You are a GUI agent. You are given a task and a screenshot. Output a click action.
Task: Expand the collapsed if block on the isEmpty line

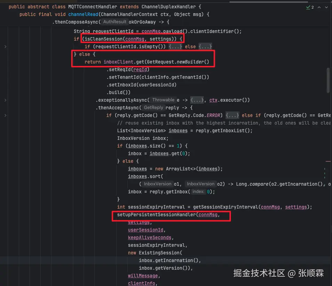click(176, 46)
